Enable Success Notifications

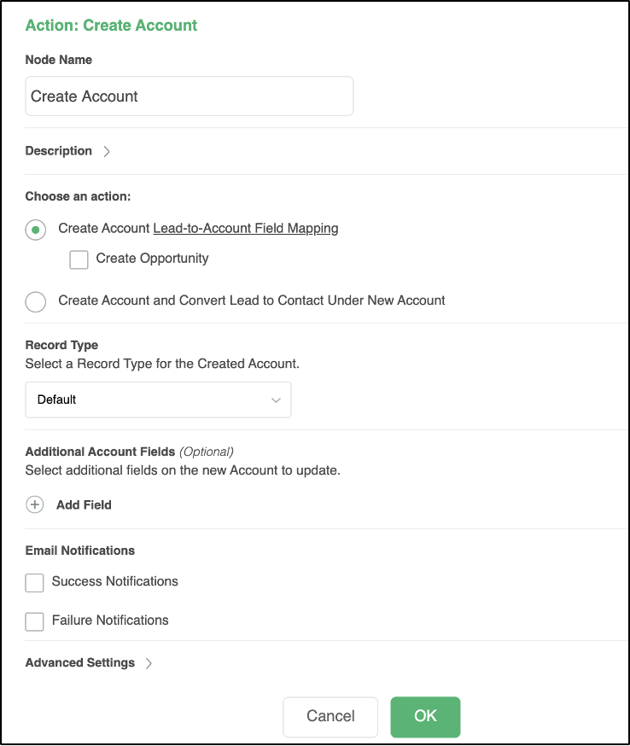34,582
